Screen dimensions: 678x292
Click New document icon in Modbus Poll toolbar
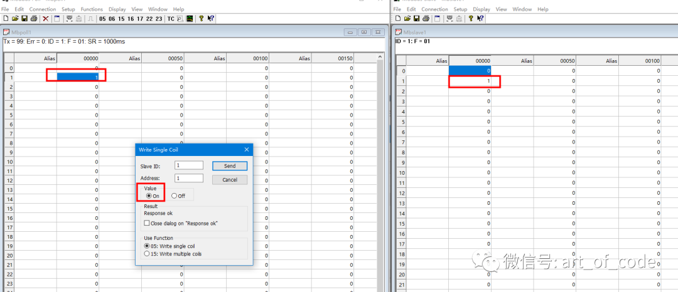[x=6, y=19]
